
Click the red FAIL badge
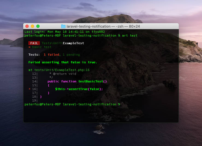[34, 43]
